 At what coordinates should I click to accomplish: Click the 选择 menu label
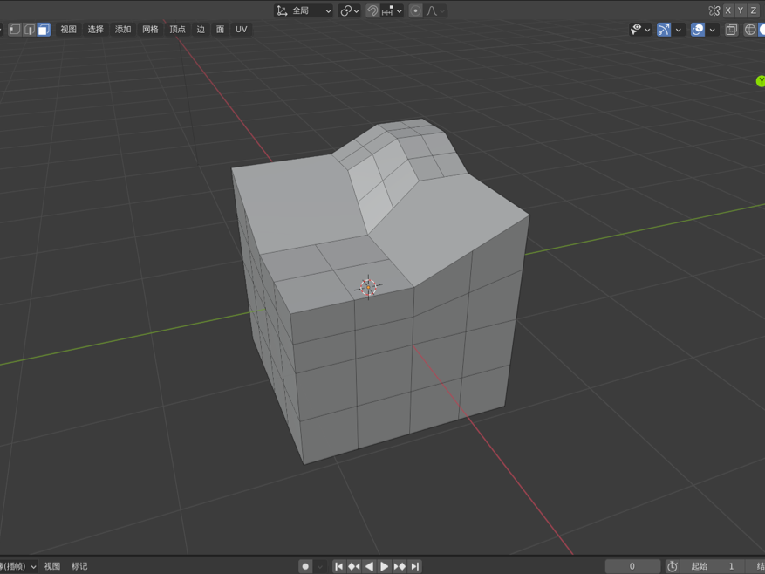click(94, 29)
